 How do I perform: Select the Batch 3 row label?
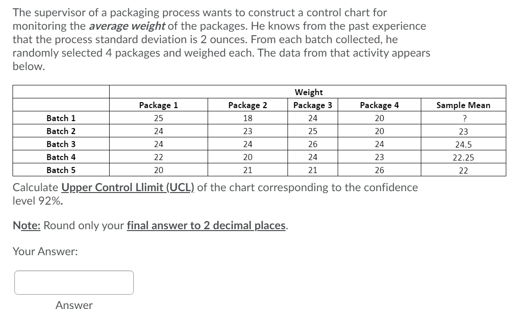tap(61, 144)
